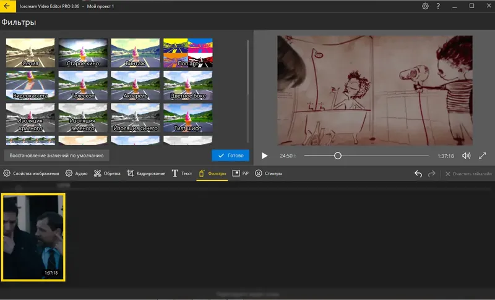The height and width of the screenshot is (300, 495).
Task: Apply the Акварель filter
Action: click(135, 85)
